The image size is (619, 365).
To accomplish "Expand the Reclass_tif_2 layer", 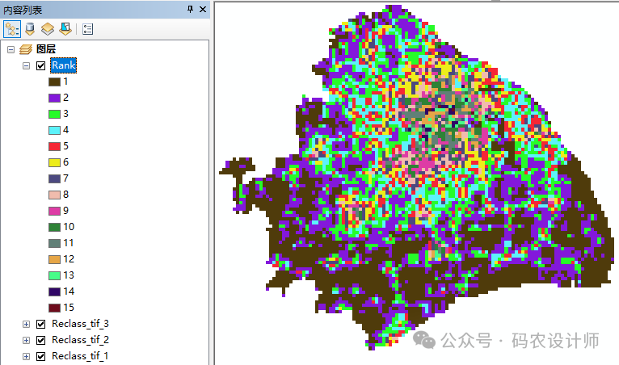I will coord(26,340).
